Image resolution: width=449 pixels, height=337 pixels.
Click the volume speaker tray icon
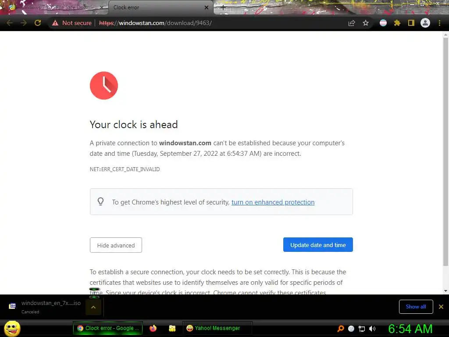pyautogui.click(x=372, y=329)
